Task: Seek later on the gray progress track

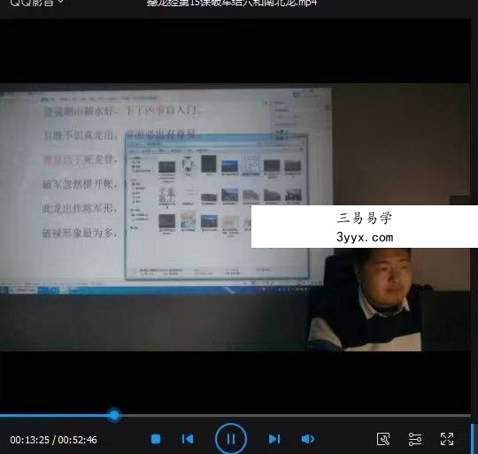Action: click(x=296, y=415)
